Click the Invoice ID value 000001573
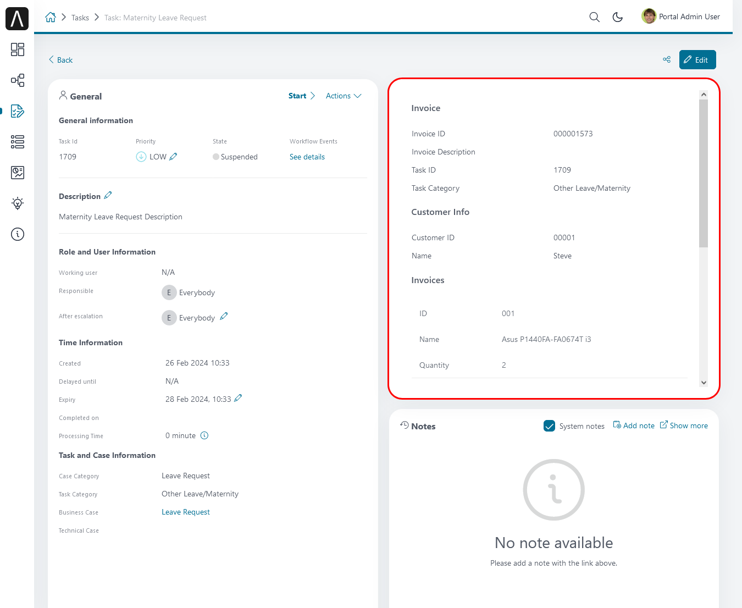This screenshot has width=742, height=608. 573,134
